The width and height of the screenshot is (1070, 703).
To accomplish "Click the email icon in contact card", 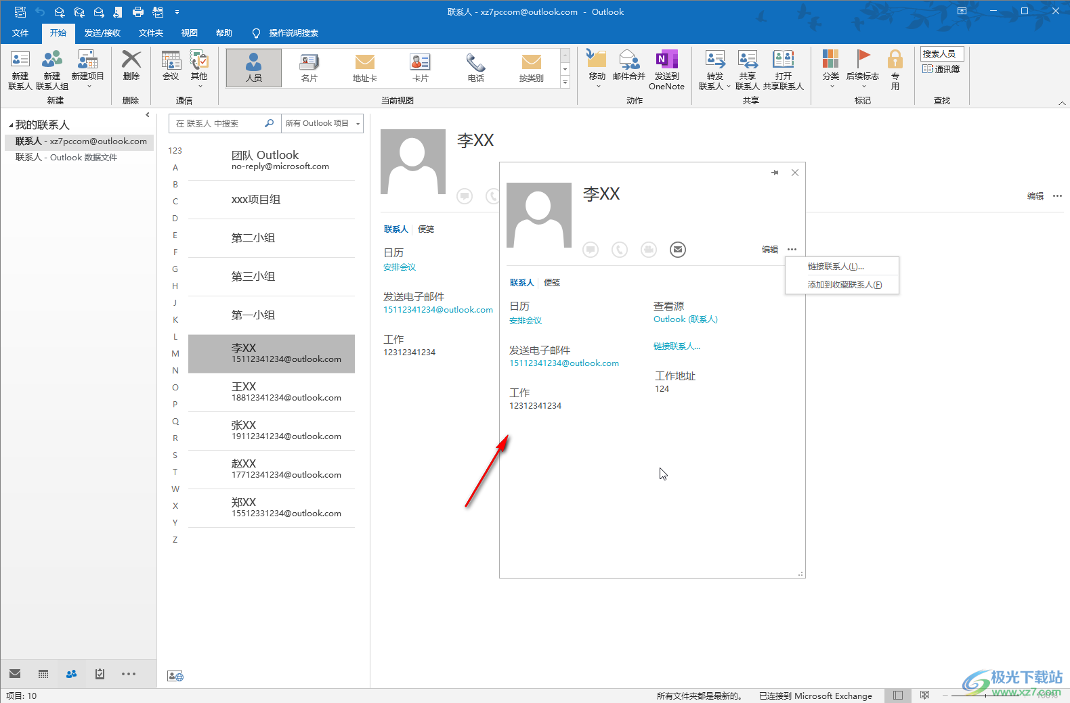I will pos(678,250).
